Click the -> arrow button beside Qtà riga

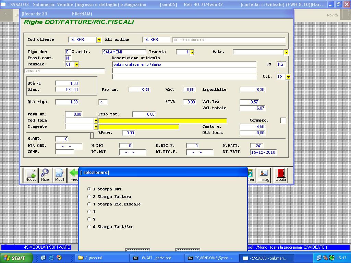coord(103,102)
